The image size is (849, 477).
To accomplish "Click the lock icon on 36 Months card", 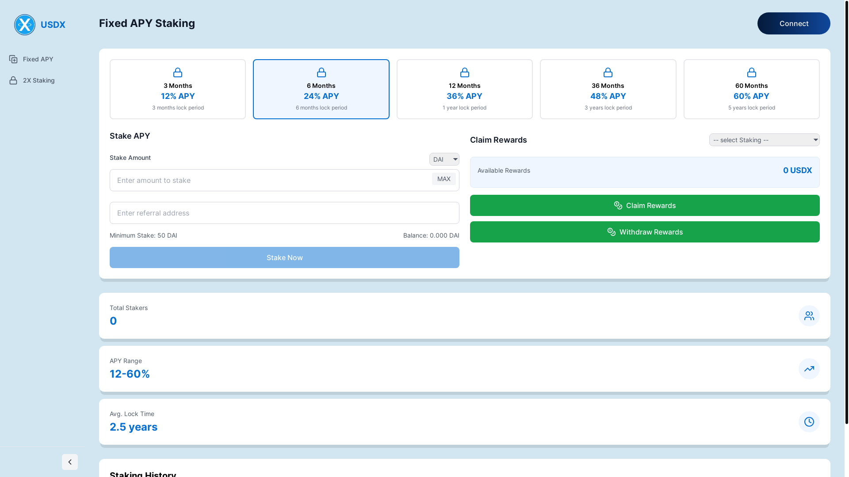I will (608, 72).
